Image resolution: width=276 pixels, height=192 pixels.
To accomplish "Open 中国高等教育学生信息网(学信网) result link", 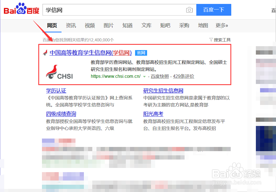I will point(91,53).
